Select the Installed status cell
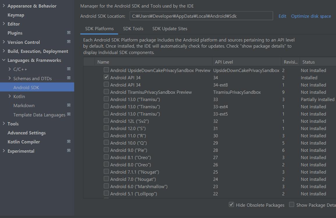Viewport: 336px width, 218px height. [309, 78]
